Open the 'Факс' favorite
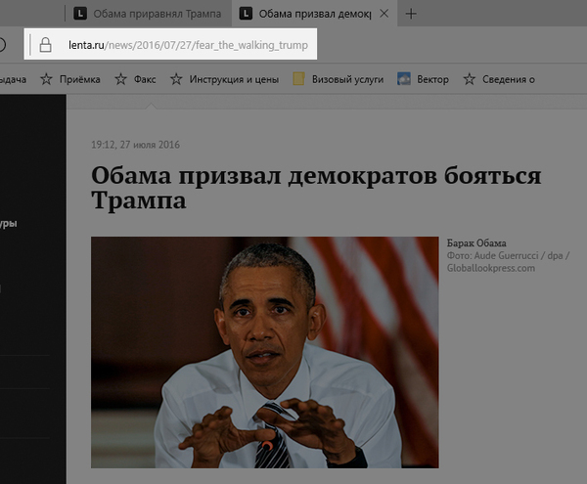The height and width of the screenshot is (484, 587). (145, 79)
